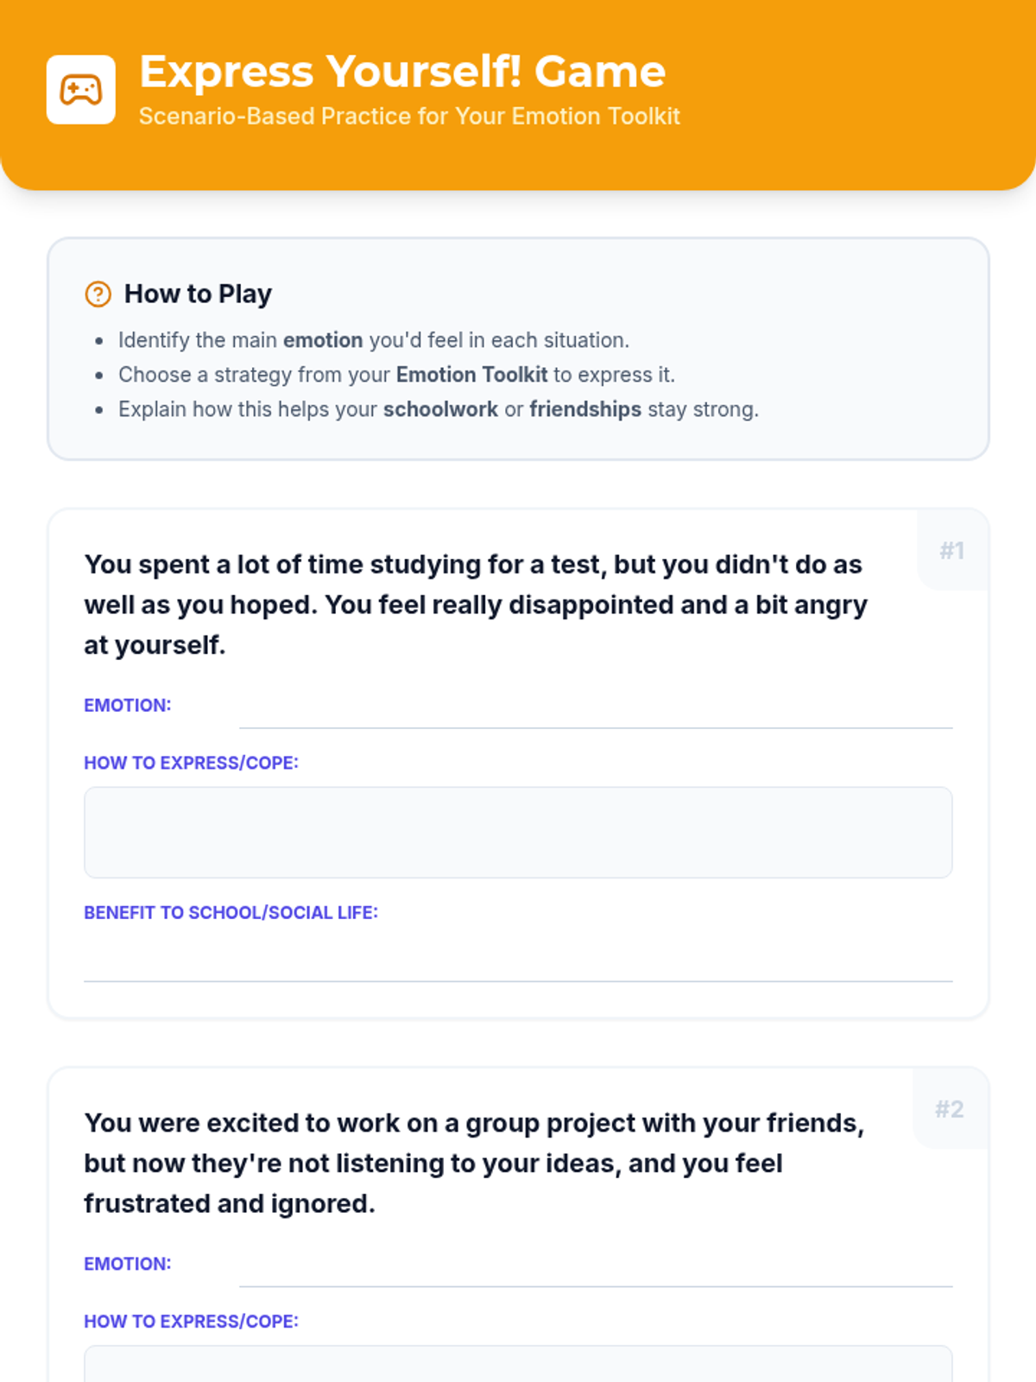1036x1382 pixels.
Task: Click the HOW TO EXPRESS/COPE label in scenario #1
Action: click(x=191, y=763)
